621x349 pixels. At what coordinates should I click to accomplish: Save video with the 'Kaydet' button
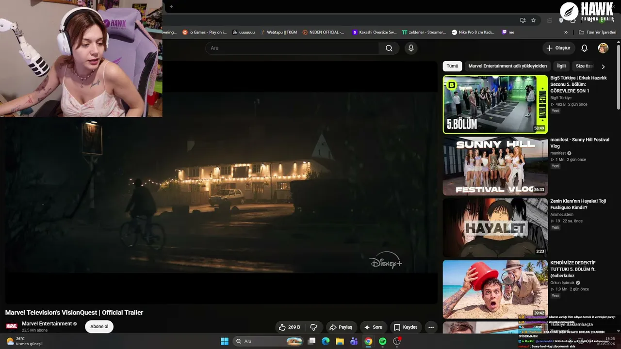pyautogui.click(x=406, y=327)
